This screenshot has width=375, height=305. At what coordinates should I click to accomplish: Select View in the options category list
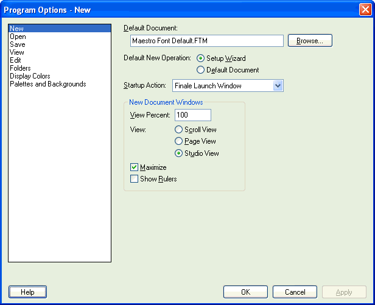(17, 52)
